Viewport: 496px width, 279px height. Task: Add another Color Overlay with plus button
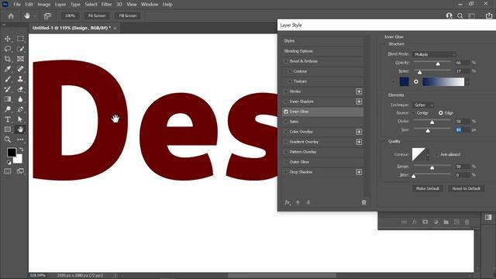[x=359, y=132]
